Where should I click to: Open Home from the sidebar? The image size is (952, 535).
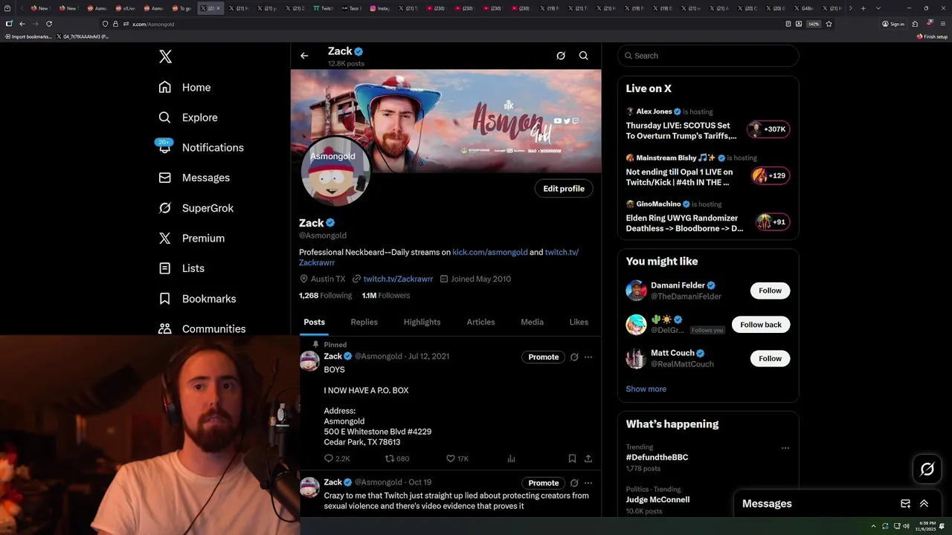184,87
